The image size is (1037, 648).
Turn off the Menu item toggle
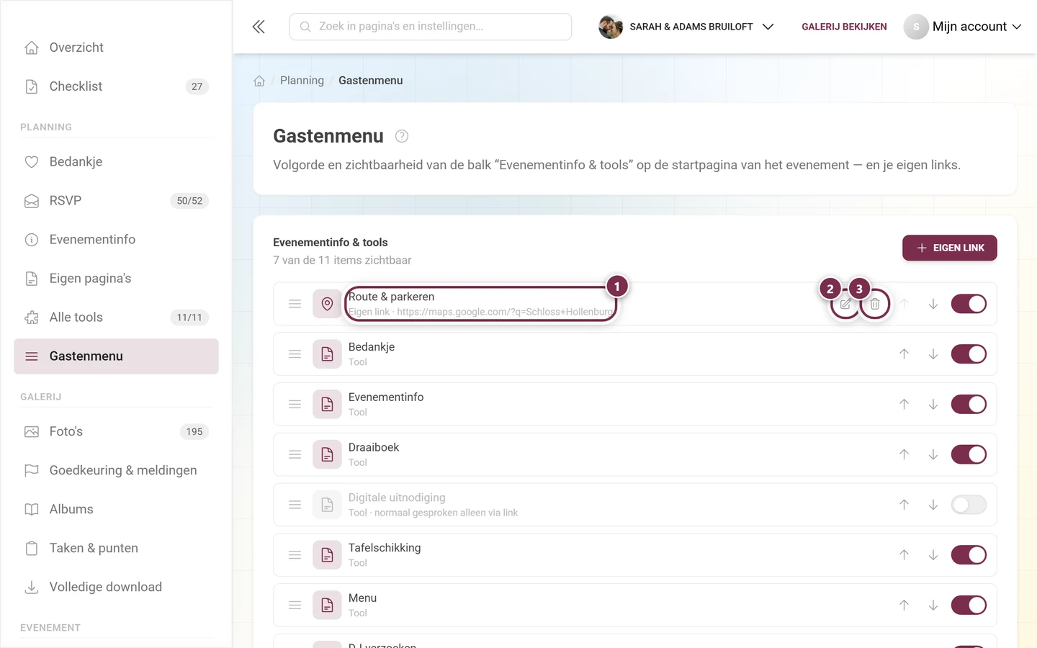pos(969,605)
